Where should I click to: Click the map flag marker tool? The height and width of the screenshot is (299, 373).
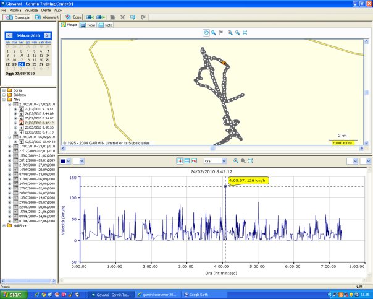pyautogui.click(x=221, y=33)
